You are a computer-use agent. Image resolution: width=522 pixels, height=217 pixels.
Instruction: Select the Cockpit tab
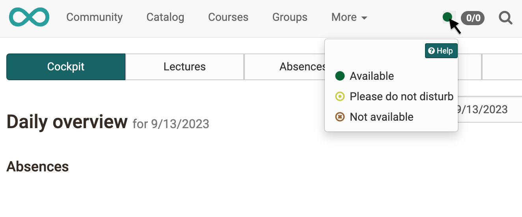point(66,67)
